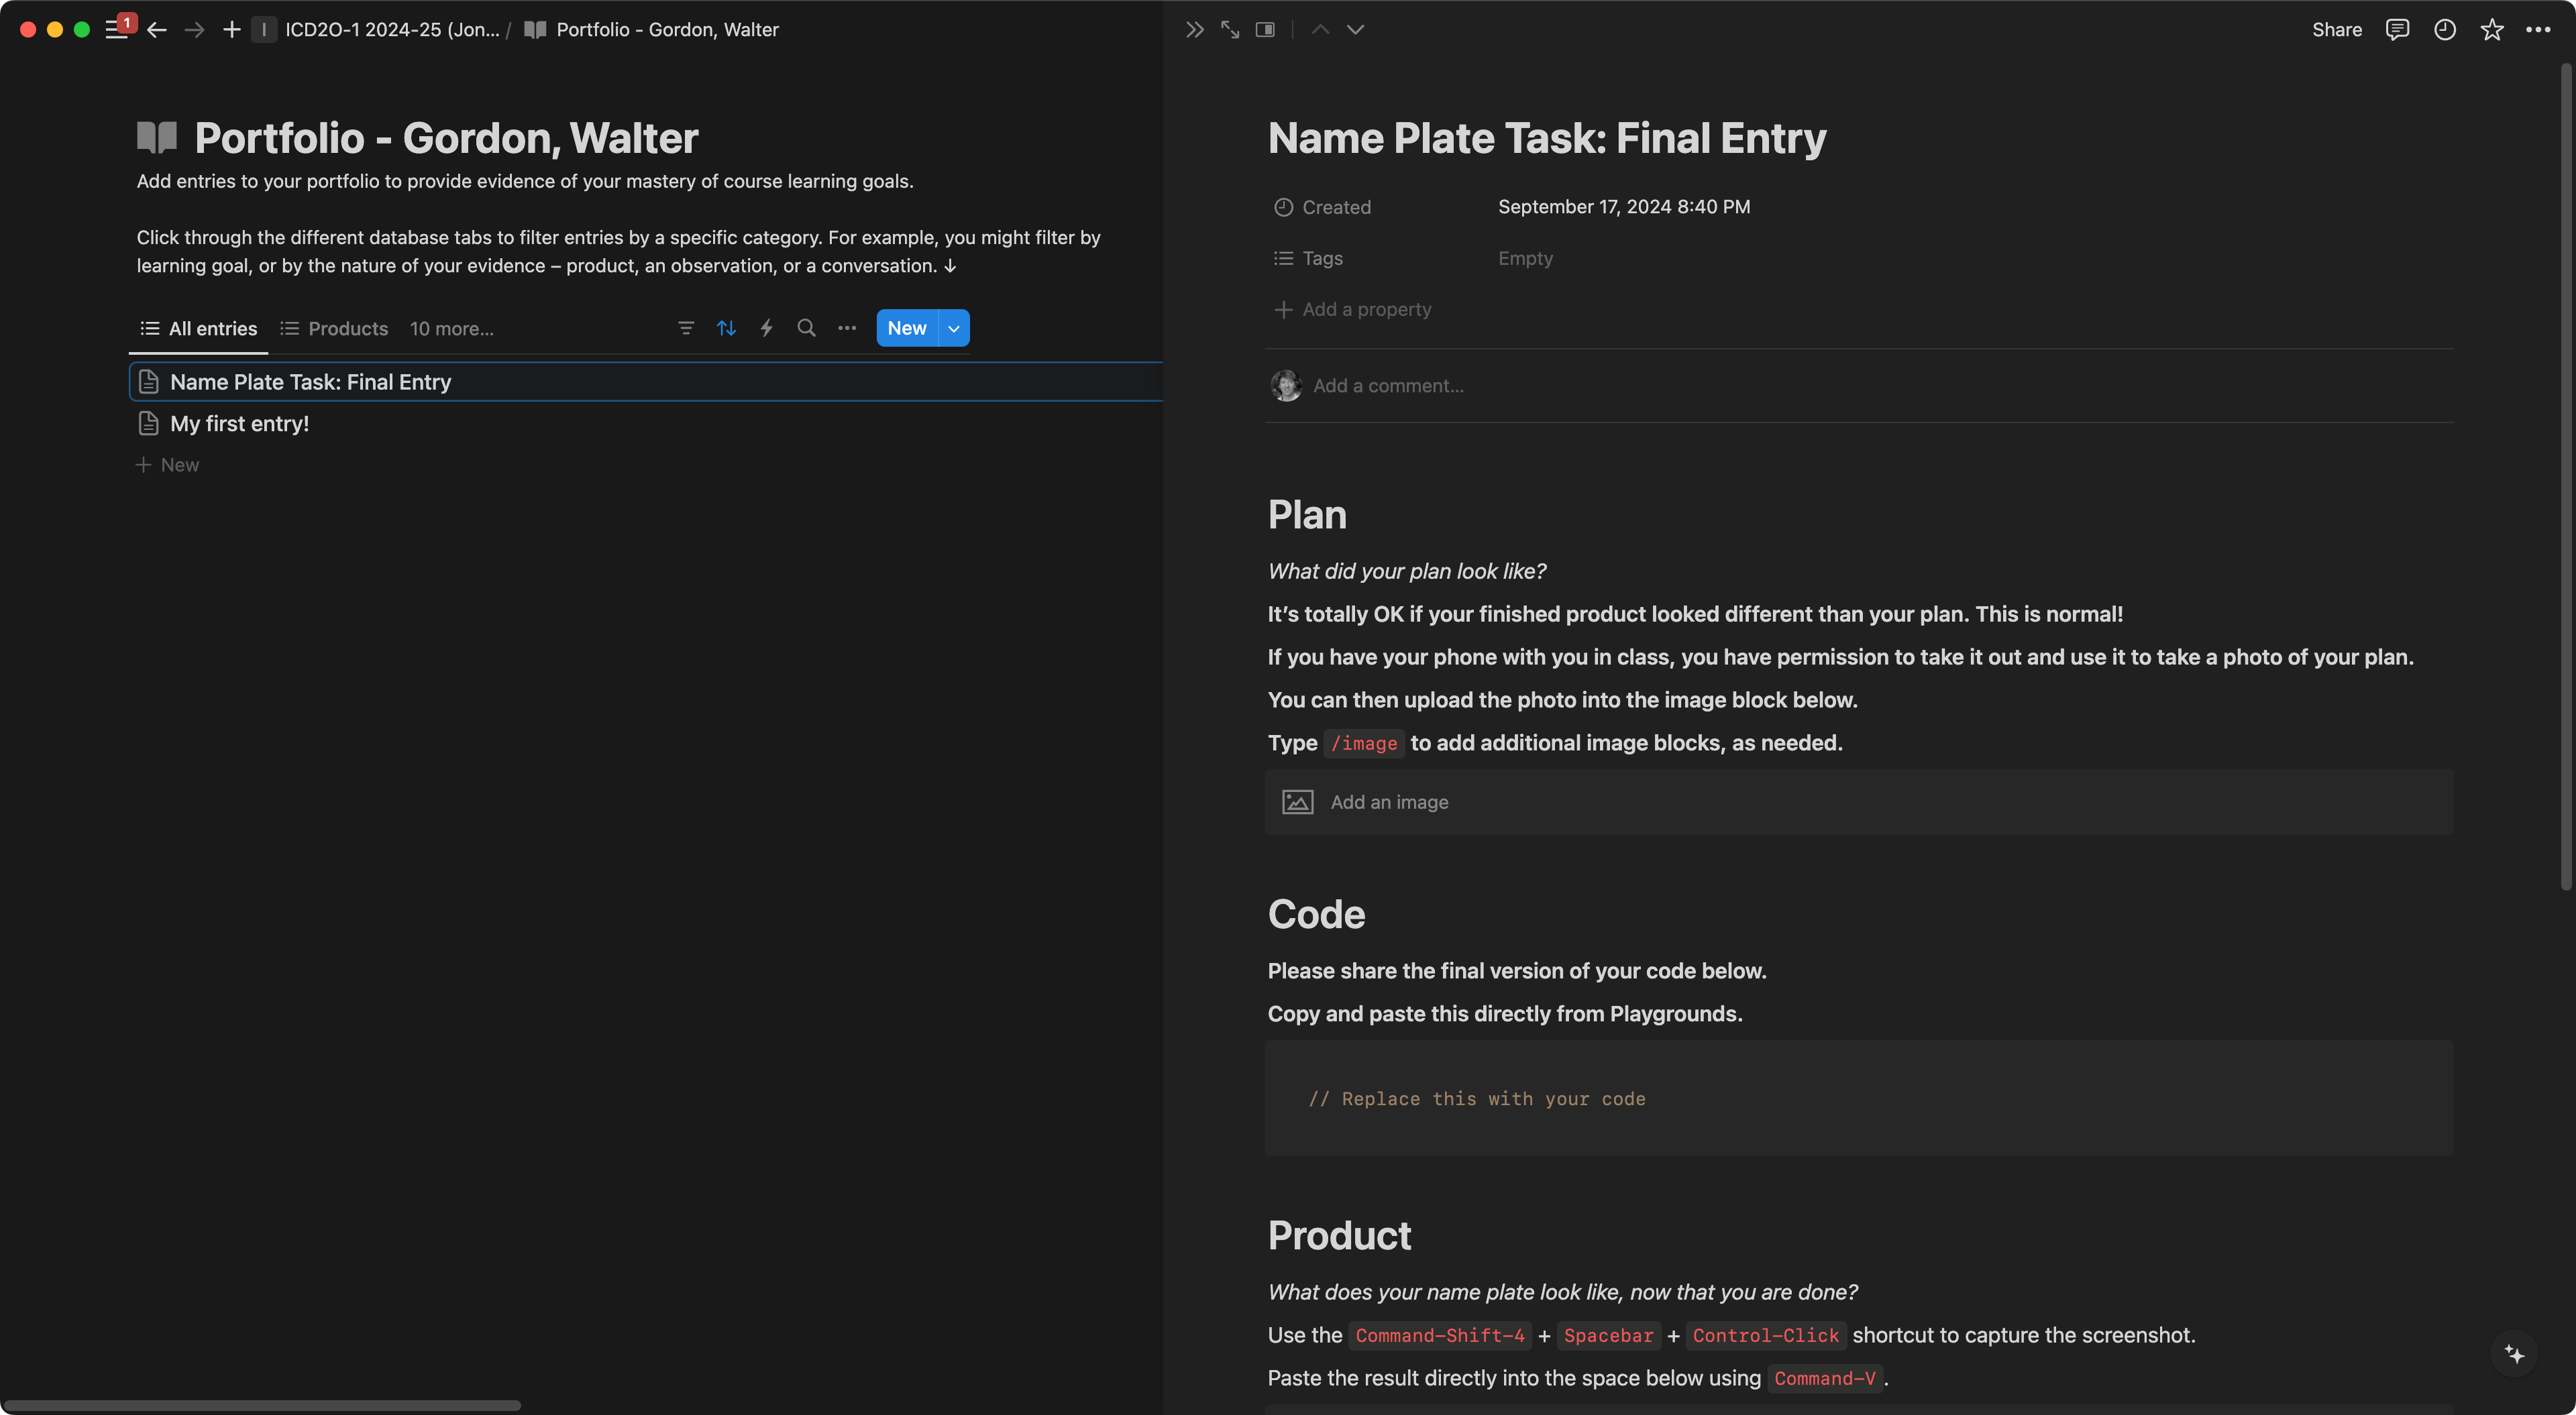Select the All entries tab
Image resolution: width=2576 pixels, height=1415 pixels.
(199, 329)
